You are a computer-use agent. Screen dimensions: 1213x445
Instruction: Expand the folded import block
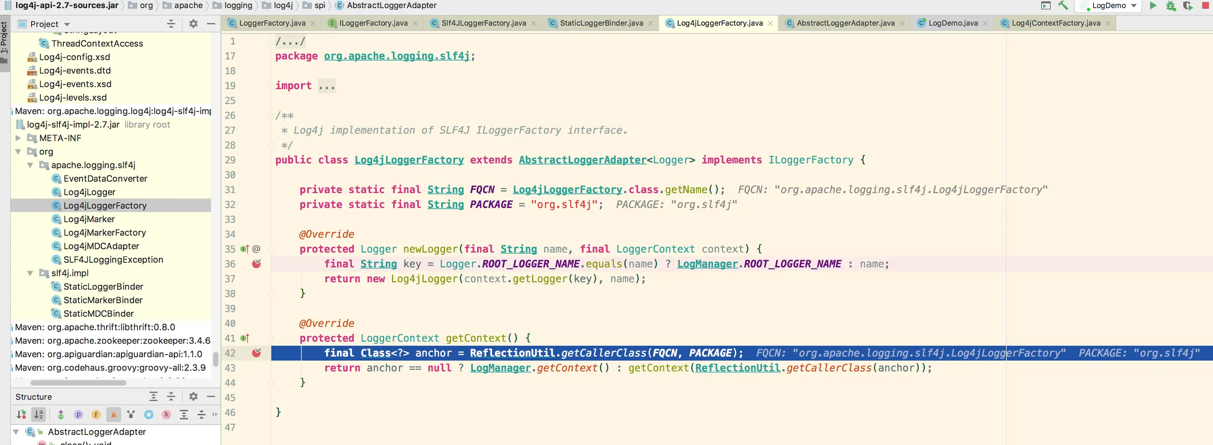(271, 86)
